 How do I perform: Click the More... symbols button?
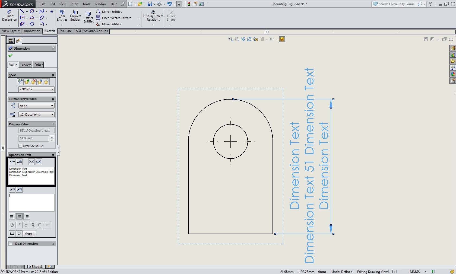click(x=29, y=234)
